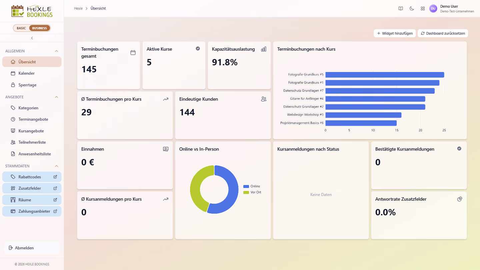Open external link icon next to Rabattcodes
The width and height of the screenshot is (480, 270).
[55, 177]
